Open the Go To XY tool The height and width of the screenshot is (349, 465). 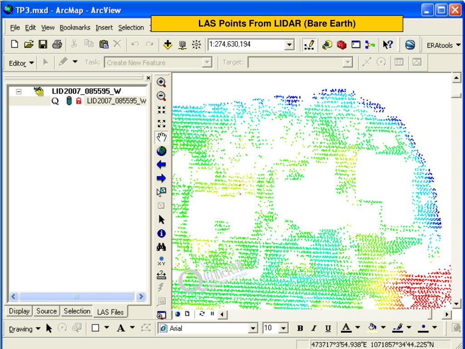161,260
